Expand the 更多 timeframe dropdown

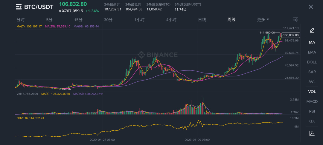coord(263,20)
